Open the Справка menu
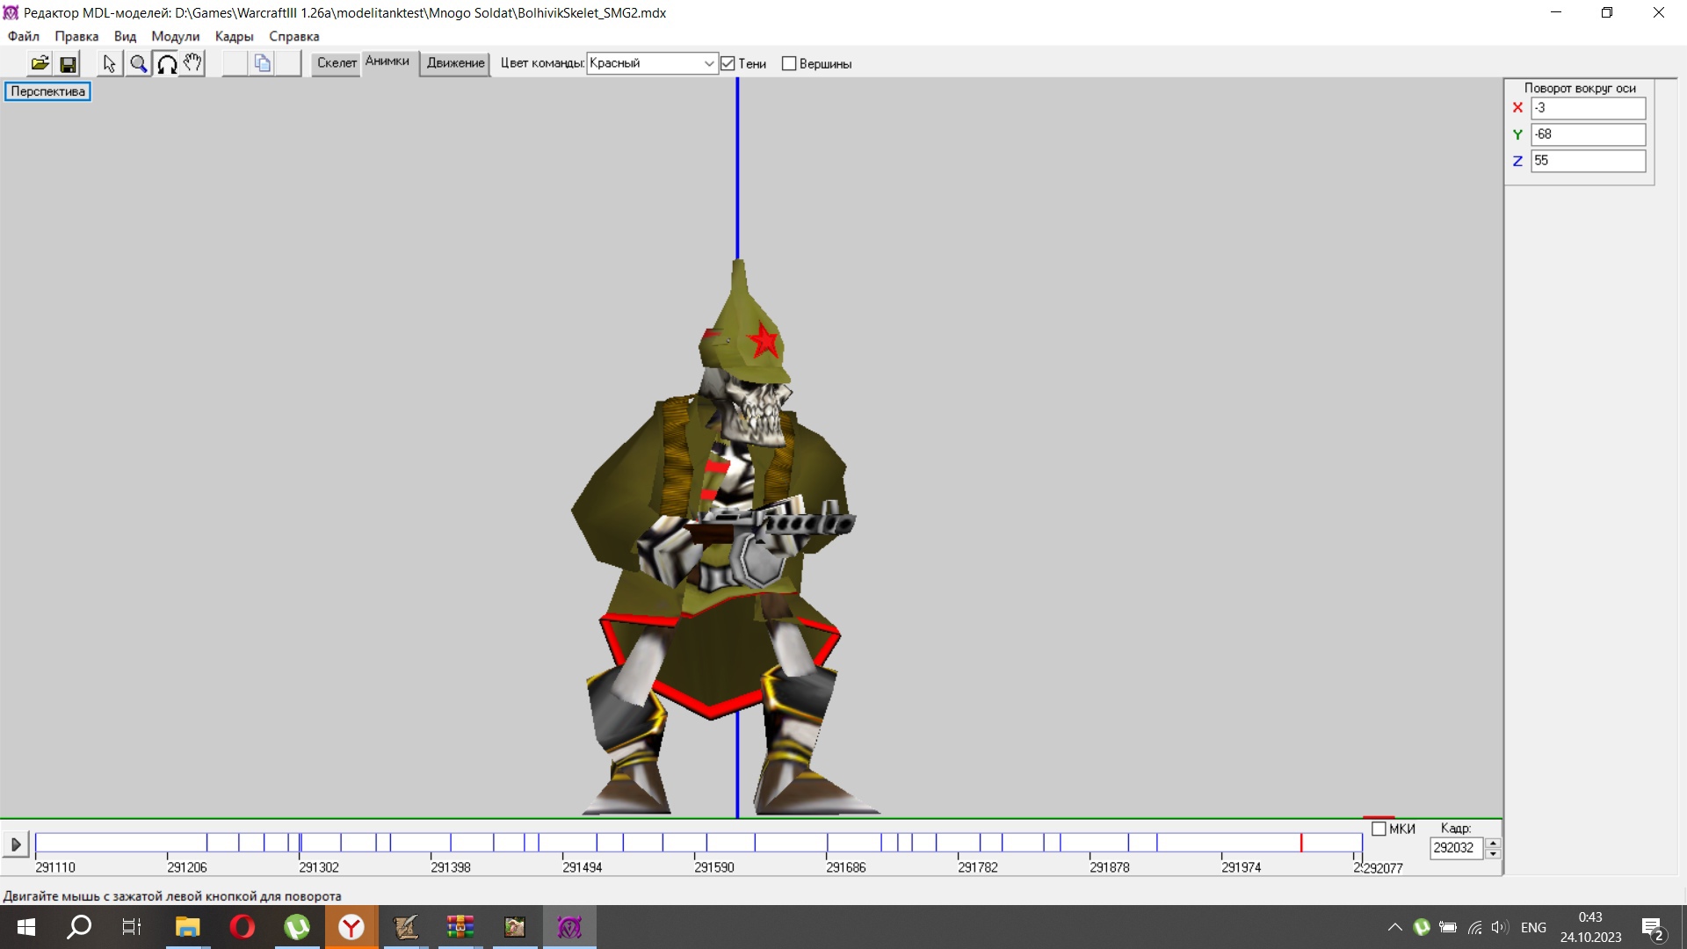The height and width of the screenshot is (949, 1687). pos(293,36)
